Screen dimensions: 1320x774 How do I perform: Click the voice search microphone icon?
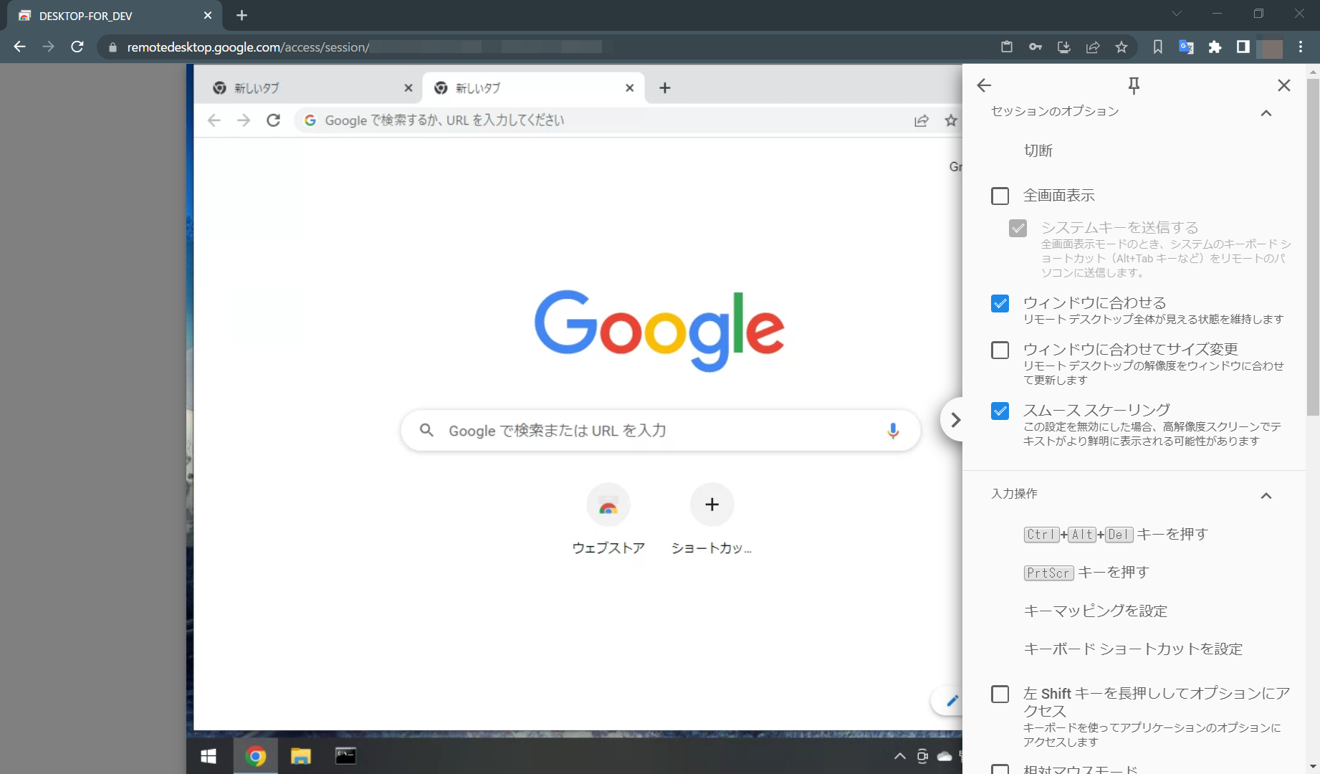893,431
